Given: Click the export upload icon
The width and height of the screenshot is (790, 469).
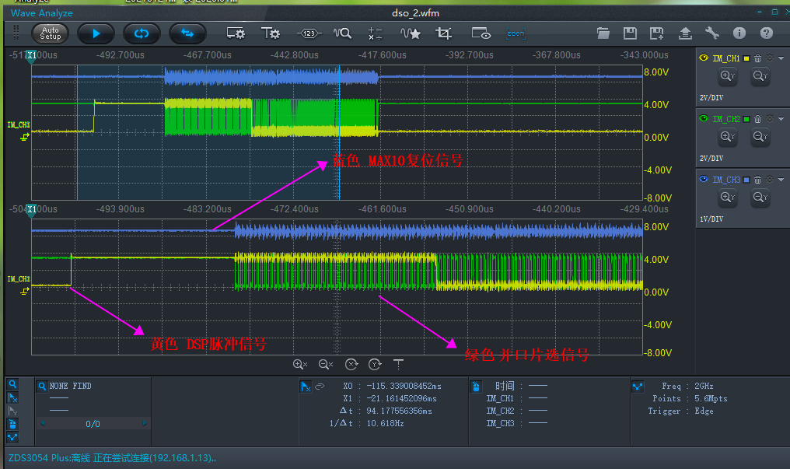Looking at the screenshot, I should tap(685, 33).
